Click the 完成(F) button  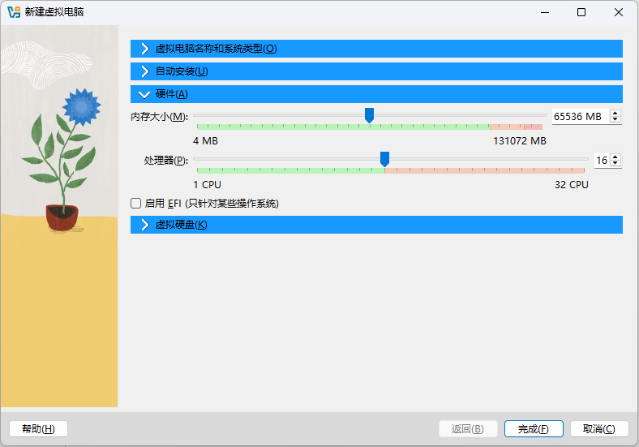click(x=534, y=428)
